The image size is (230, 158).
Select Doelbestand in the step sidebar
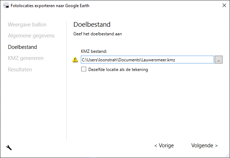point(22,47)
